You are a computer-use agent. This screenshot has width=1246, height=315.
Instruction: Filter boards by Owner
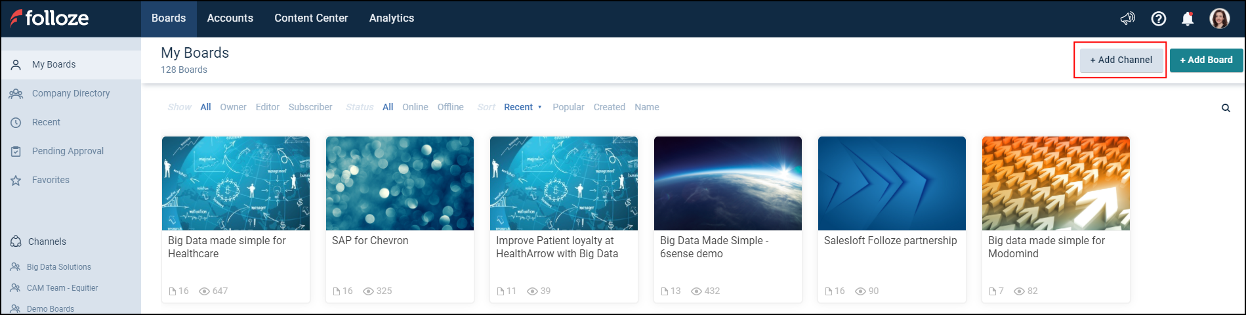coord(233,107)
